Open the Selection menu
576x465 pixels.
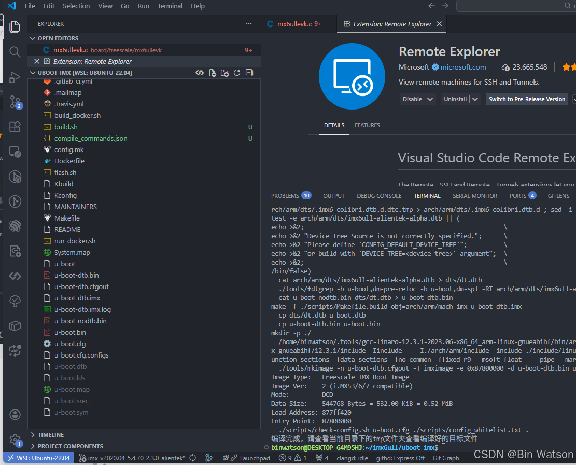click(76, 6)
